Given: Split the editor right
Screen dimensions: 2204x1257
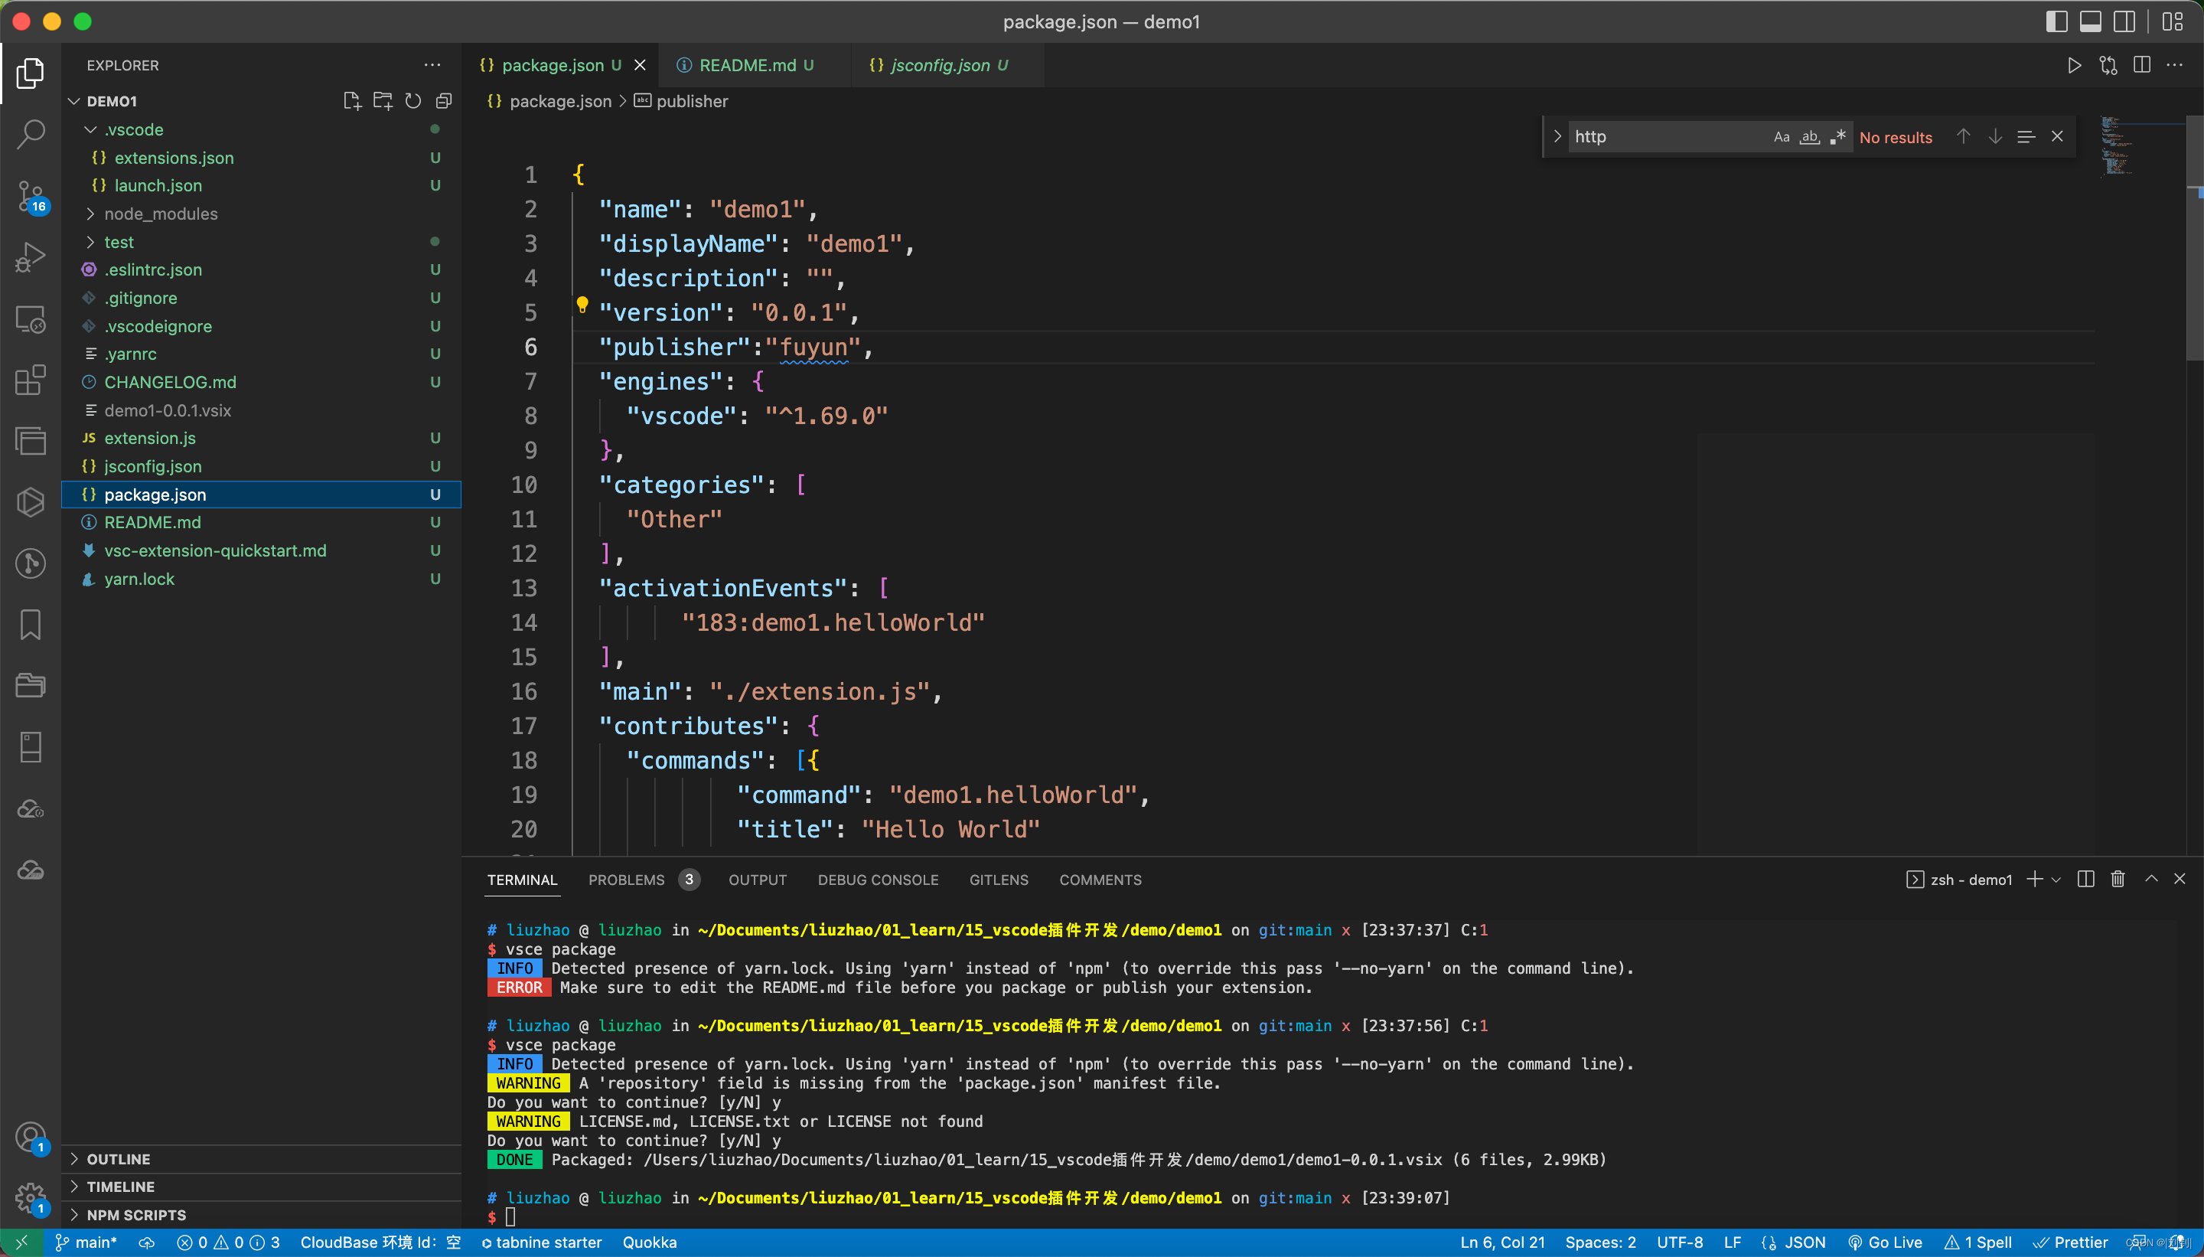Looking at the screenshot, I should (x=2141, y=66).
